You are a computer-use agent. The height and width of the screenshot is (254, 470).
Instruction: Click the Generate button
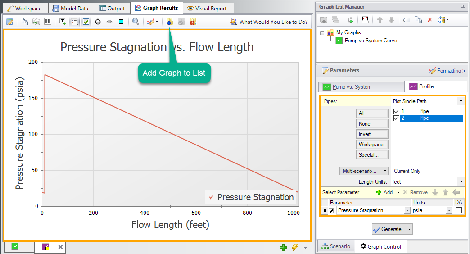pos(387,229)
